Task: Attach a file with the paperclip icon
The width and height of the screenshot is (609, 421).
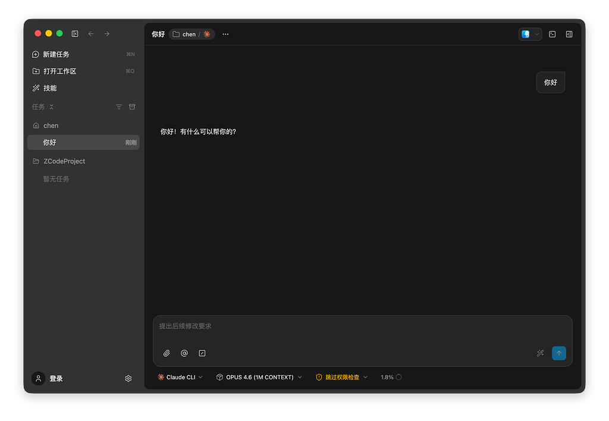Action: pos(167,353)
